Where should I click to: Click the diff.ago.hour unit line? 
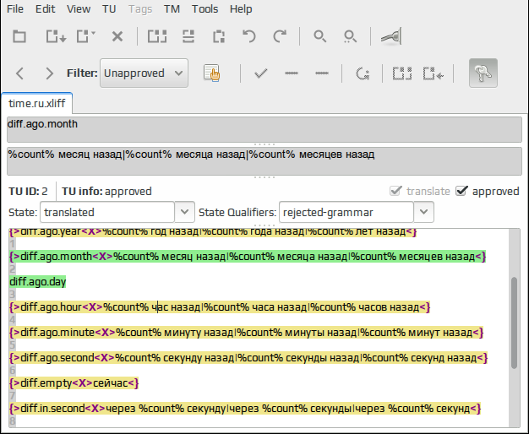coord(220,307)
